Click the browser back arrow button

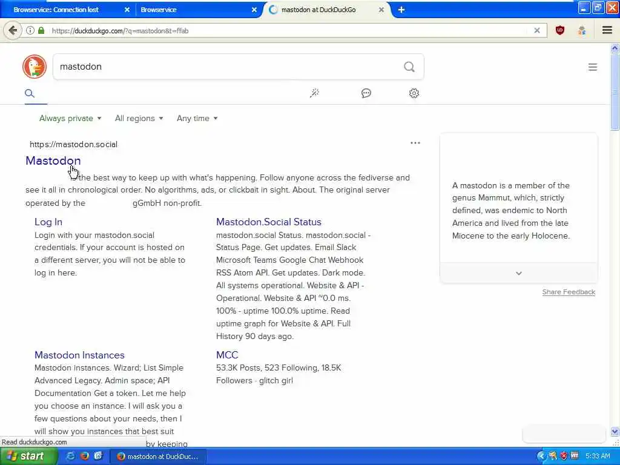(13, 30)
